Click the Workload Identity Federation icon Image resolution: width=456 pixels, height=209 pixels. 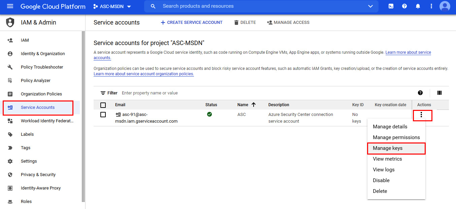click(x=10, y=121)
